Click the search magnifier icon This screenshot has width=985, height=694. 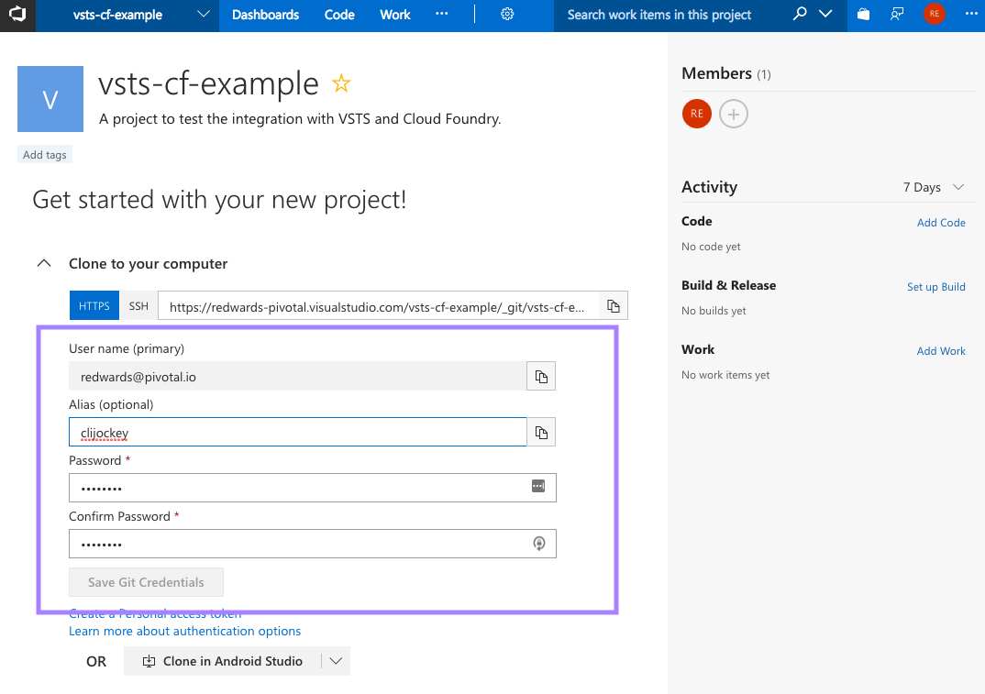pos(800,15)
